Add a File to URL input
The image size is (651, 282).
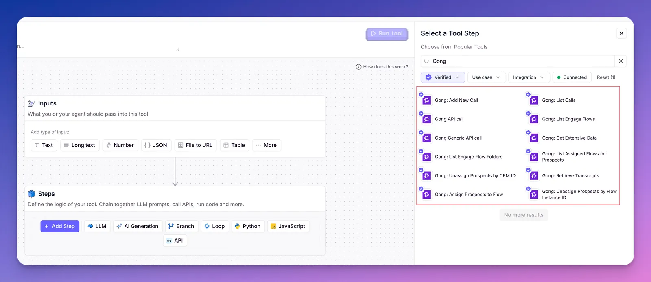[195, 145]
